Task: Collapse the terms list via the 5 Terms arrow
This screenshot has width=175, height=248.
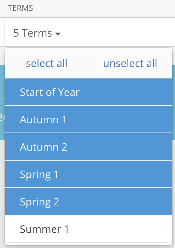Action: click(57, 34)
